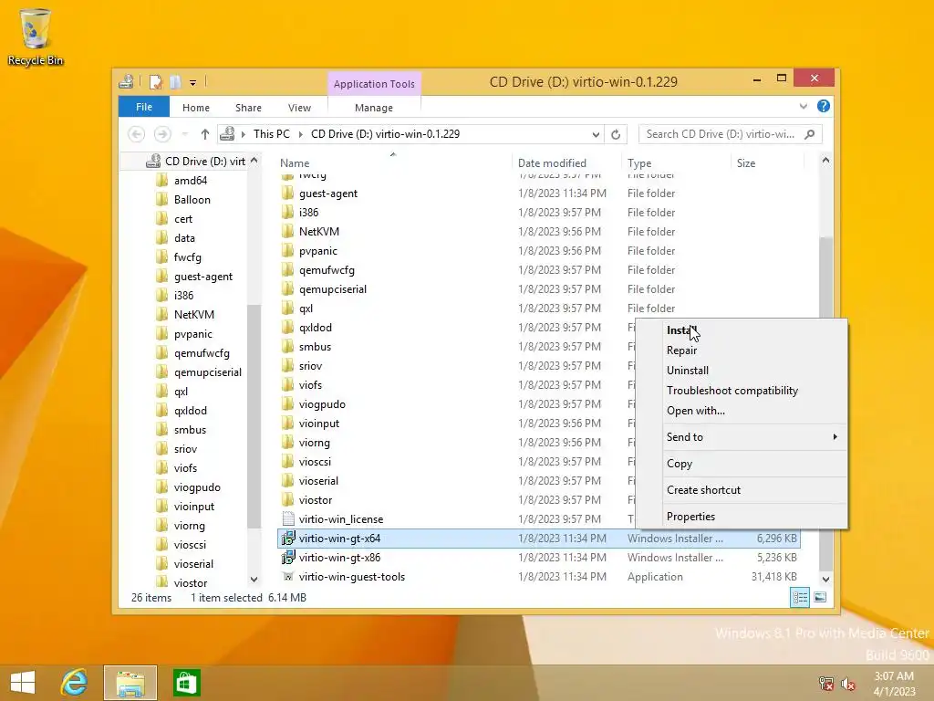This screenshot has height=701, width=934.
Task: Switch to the Share ribbon tab
Action: tap(248, 108)
